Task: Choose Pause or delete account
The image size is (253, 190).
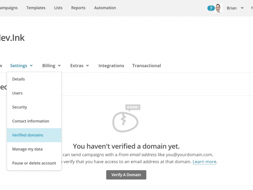Action: click(34, 163)
